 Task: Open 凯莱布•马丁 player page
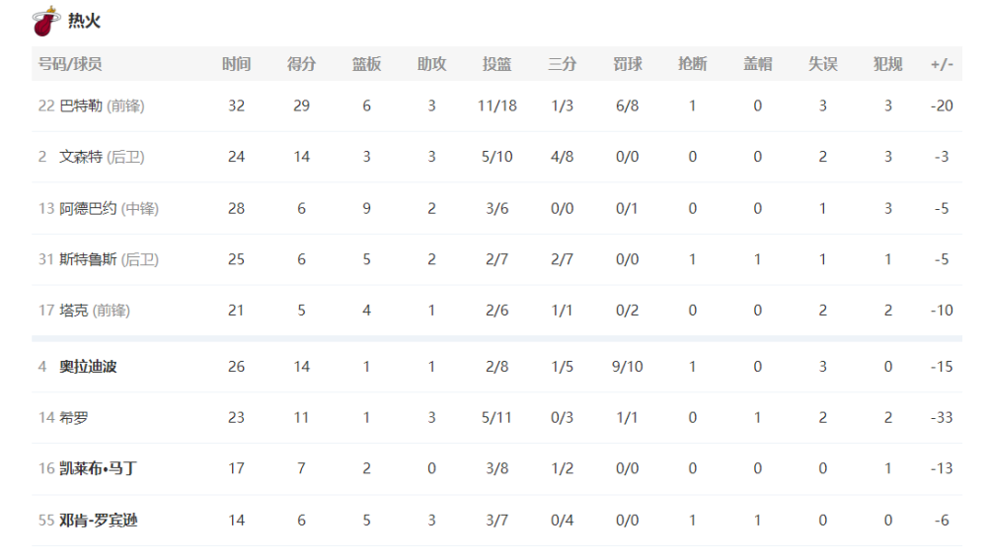(98, 468)
